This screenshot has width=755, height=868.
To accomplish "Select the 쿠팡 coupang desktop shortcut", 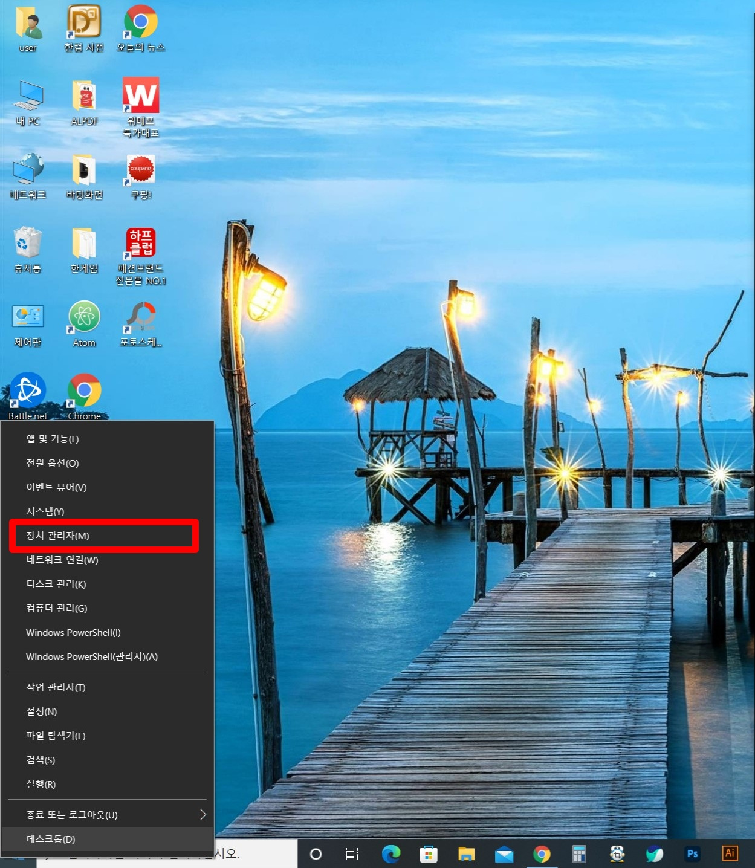I will coord(141,176).
